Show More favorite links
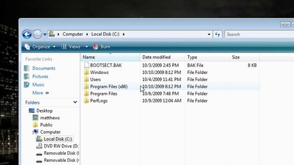 [40, 93]
